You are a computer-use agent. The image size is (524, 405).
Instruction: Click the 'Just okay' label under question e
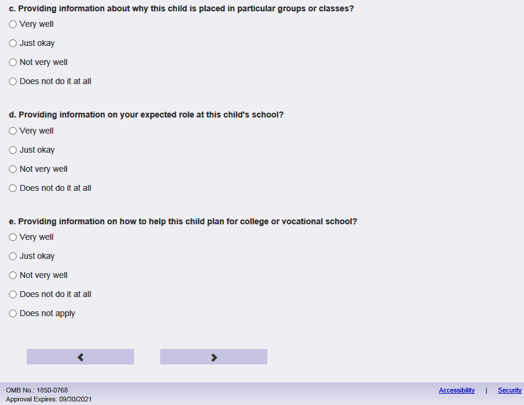[x=37, y=256]
